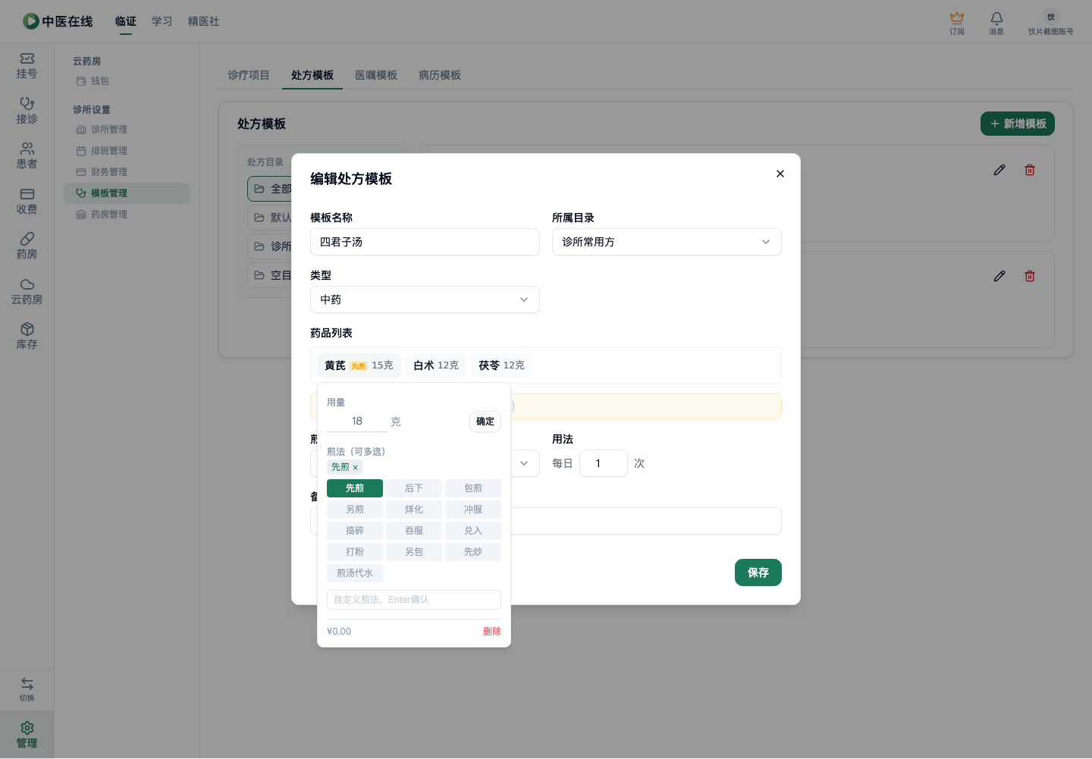Focus the 用量 dosage field showing 18

click(357, 422)
